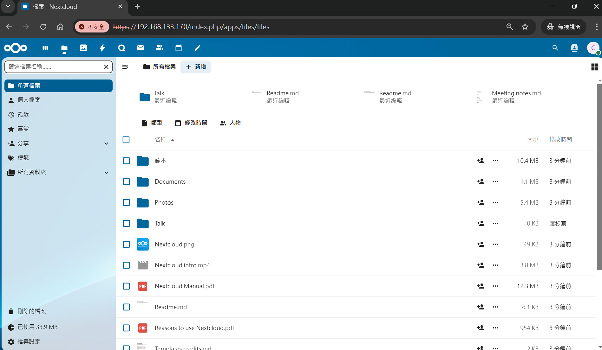Click share icon for Documents folder
Screen dimensions: 602x350
coord(481,181)
